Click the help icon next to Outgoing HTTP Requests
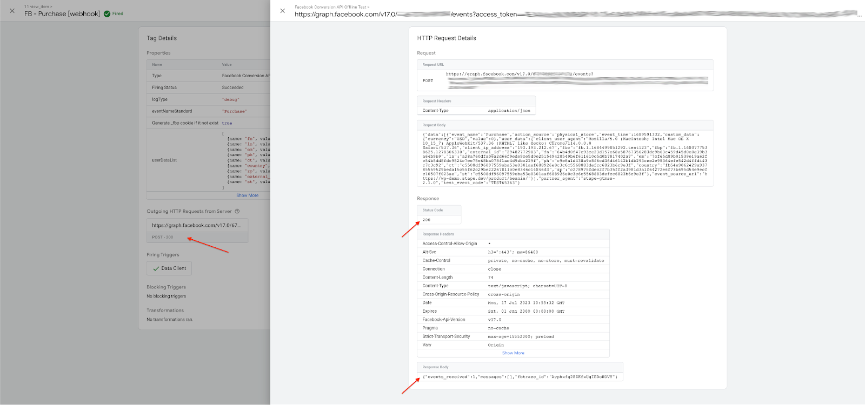The height and width of the screenshot is (405, 865). pos(237,211)
